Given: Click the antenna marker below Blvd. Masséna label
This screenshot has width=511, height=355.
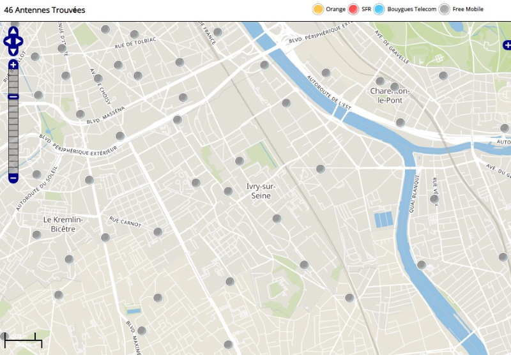Looking at the screenshot, I should (x=120, y=136).
